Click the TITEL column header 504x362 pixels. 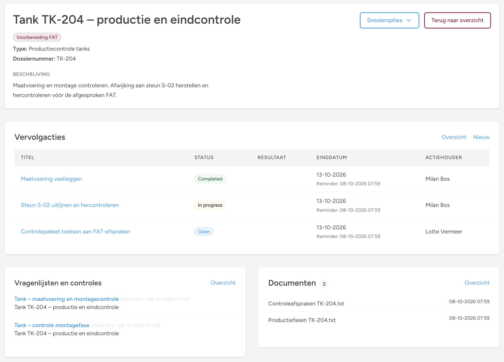click(x=27, y=157)
